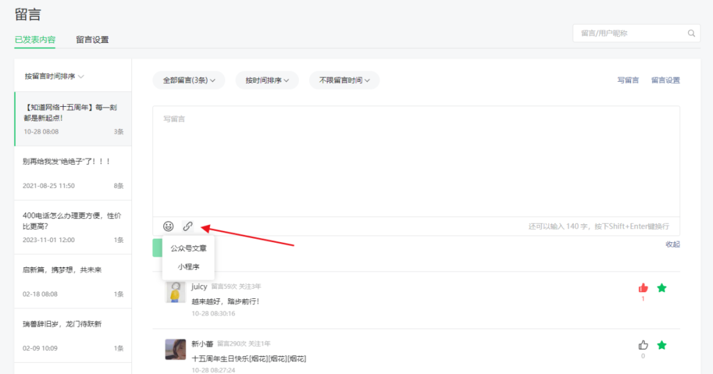Select article 400电话怎么办理更方便
713x374 pixels.
pos(73,227)
